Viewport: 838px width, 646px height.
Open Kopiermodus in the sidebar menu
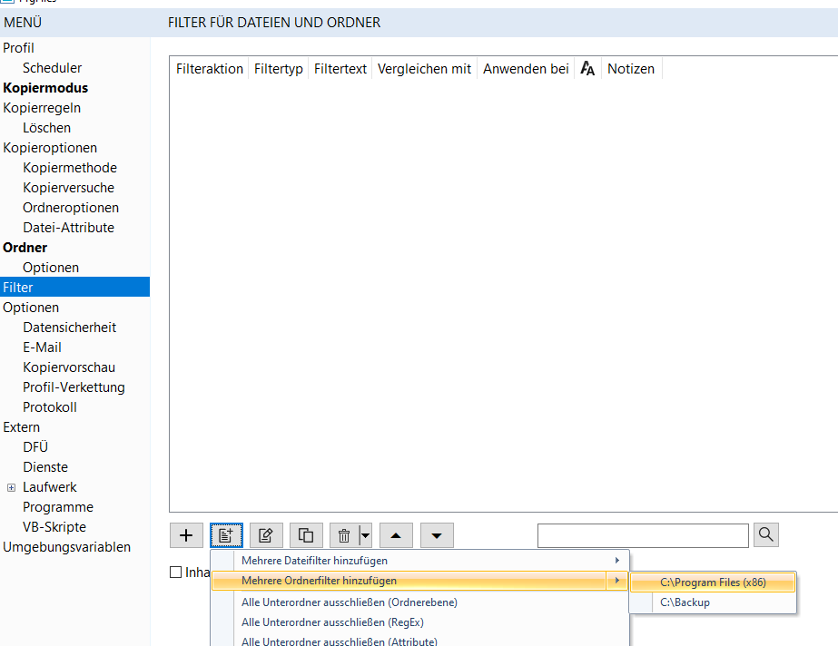coord(45,88)
